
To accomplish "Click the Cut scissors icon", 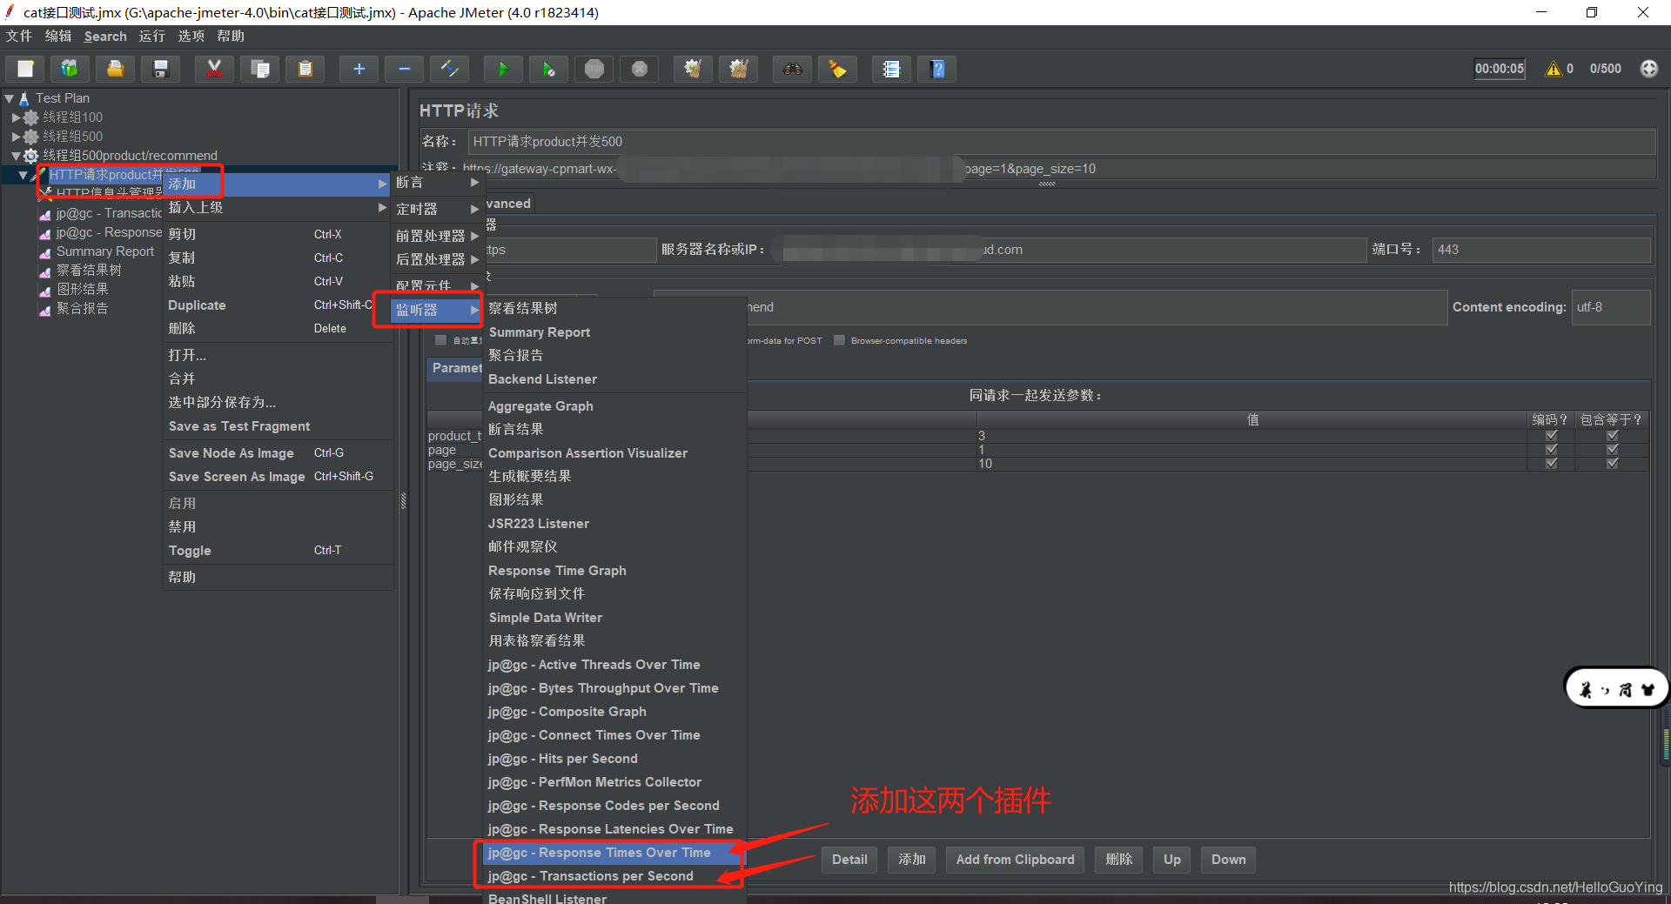I will click(214, 69).
